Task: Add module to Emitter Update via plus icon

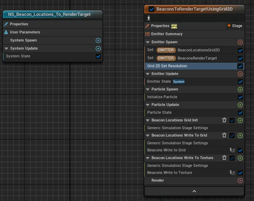Action: click(240, 74)
